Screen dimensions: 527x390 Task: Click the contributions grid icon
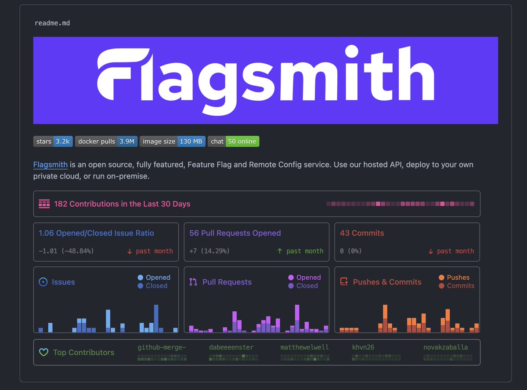click(44, 204)
